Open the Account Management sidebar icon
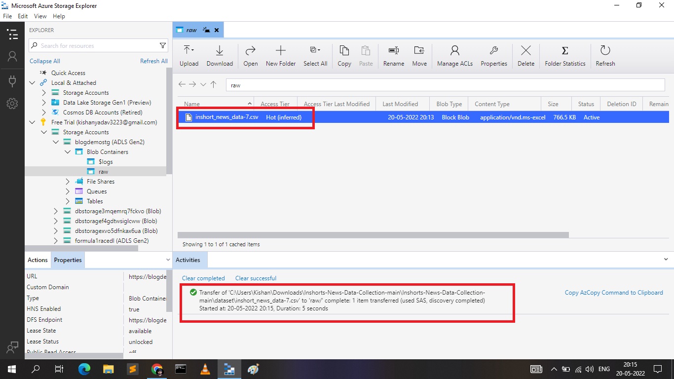This screenshot has width=674, height=379. (x=12, y=57)
